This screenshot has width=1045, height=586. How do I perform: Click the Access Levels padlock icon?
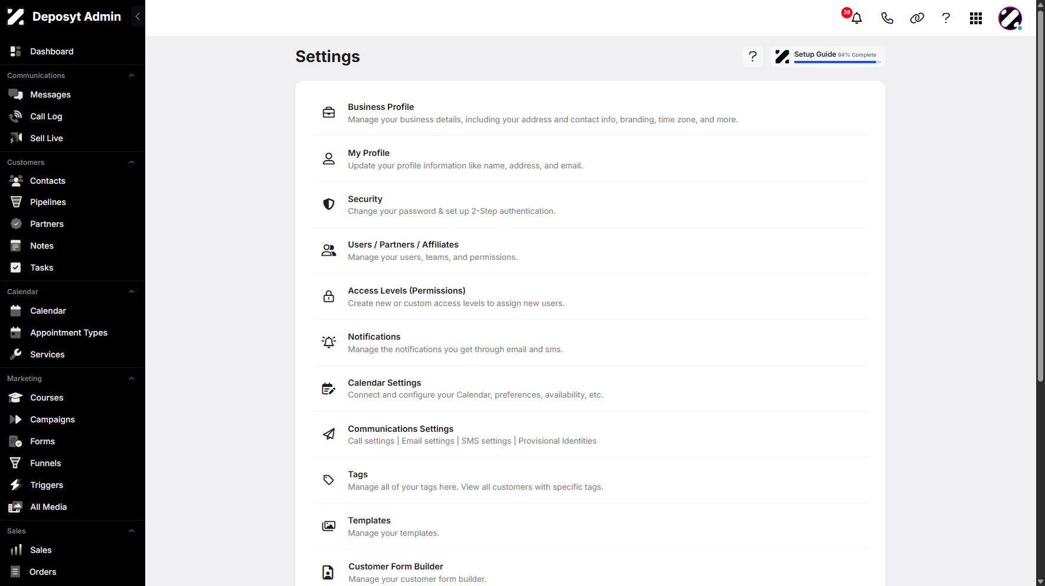(x=329, y=297)
